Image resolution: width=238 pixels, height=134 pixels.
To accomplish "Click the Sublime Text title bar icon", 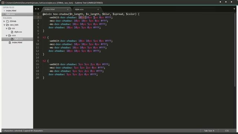I will pyautogui.click(x=3, y=3).
